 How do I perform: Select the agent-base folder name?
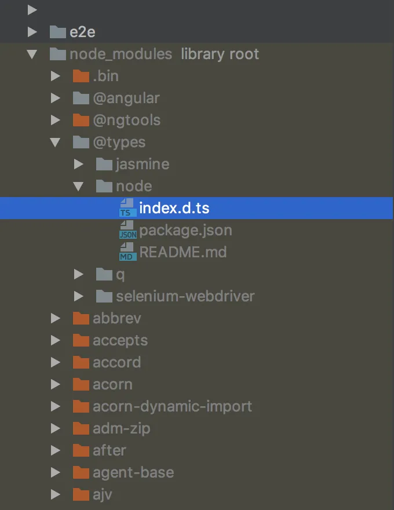tap(133, 473)
